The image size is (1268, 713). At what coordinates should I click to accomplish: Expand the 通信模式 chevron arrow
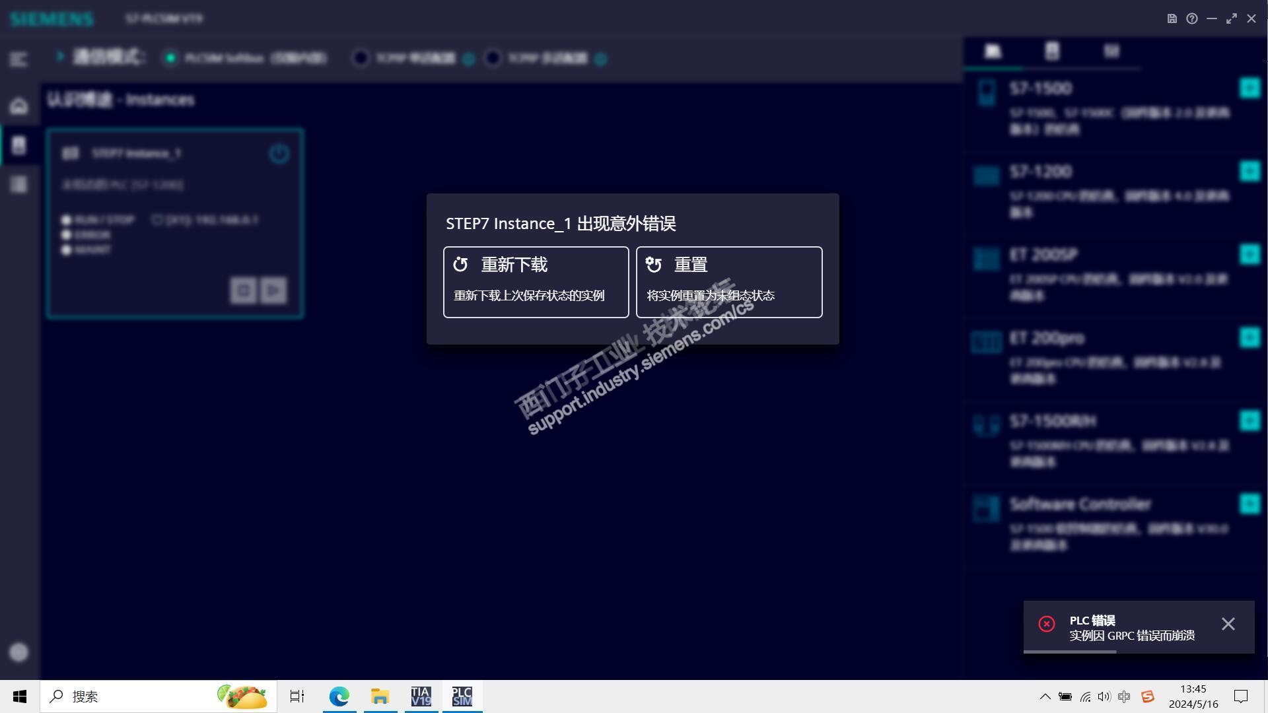coord(60,57)
